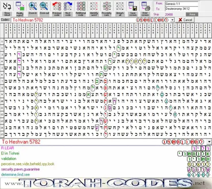Click the Zoom-out magnifier icon
Screen dimensions: 212x189
[44, 6]
